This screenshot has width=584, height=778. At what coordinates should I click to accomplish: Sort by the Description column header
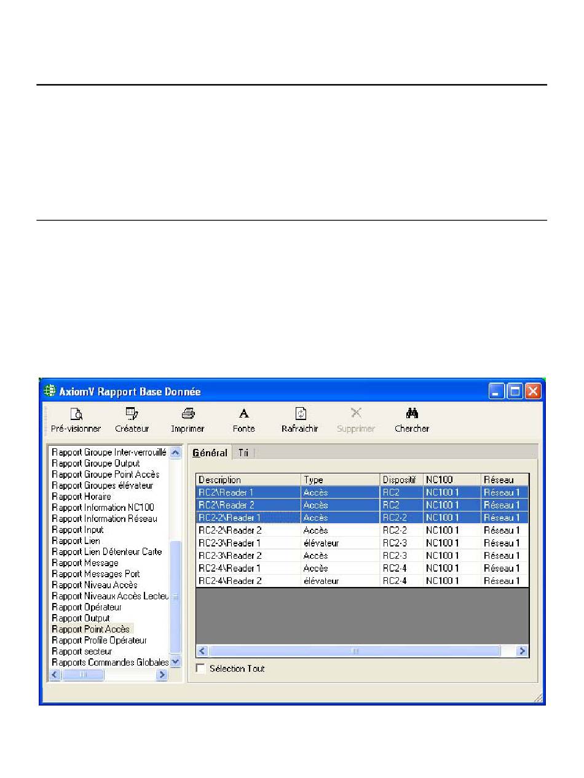(248, 480)
